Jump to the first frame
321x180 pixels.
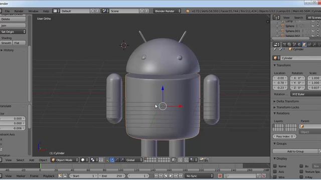click(156, 176)
